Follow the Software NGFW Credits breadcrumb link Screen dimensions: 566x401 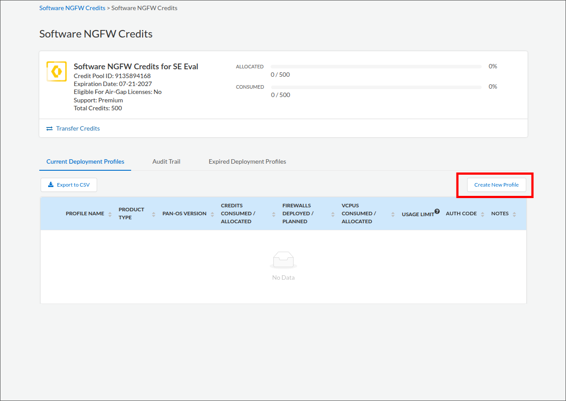click(72, 8)
